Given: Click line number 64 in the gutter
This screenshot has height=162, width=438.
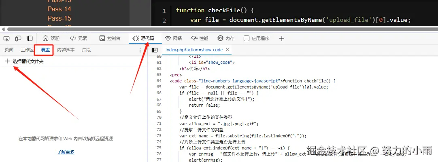Looking at the screenshot, I should 159,81.
